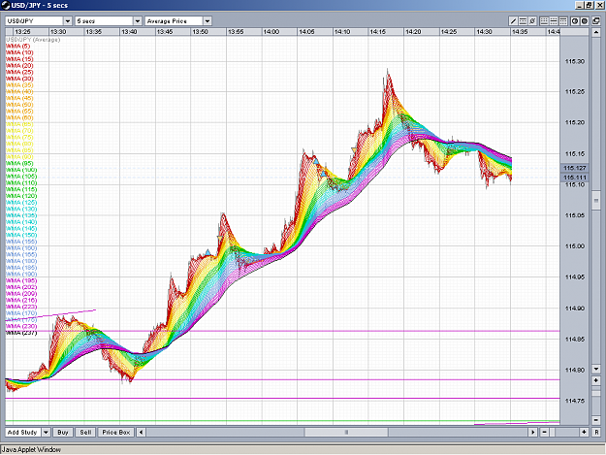Click the WMA (30) legend entry
Viewport: 606px width, 455px height.
click(19, 79)
